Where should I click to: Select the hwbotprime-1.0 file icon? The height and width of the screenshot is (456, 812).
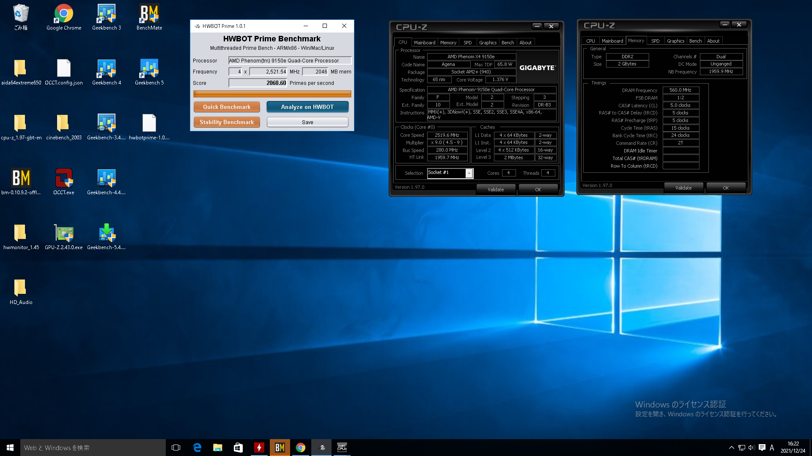point(149,127)
